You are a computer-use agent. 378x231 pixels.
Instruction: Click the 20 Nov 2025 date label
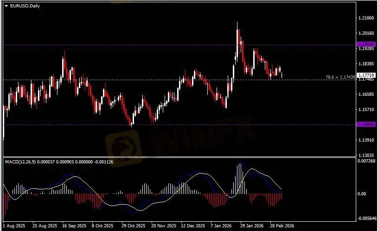(164, 226)
